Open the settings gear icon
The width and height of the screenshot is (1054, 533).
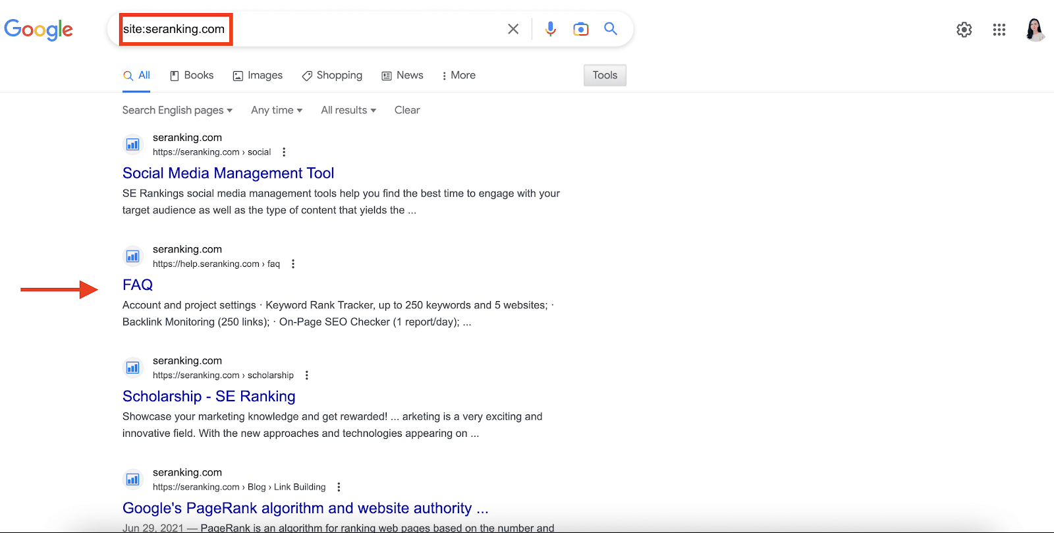[964, 30]
